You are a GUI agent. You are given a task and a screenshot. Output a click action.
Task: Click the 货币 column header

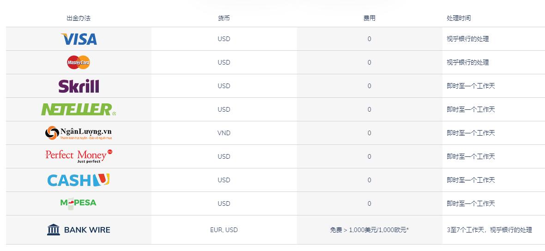coord(224,18)
